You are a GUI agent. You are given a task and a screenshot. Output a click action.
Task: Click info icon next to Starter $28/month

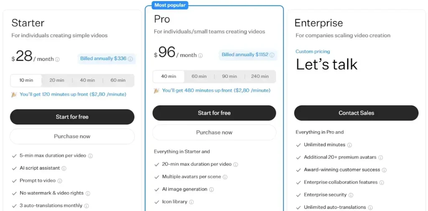(x=57, y=59)
